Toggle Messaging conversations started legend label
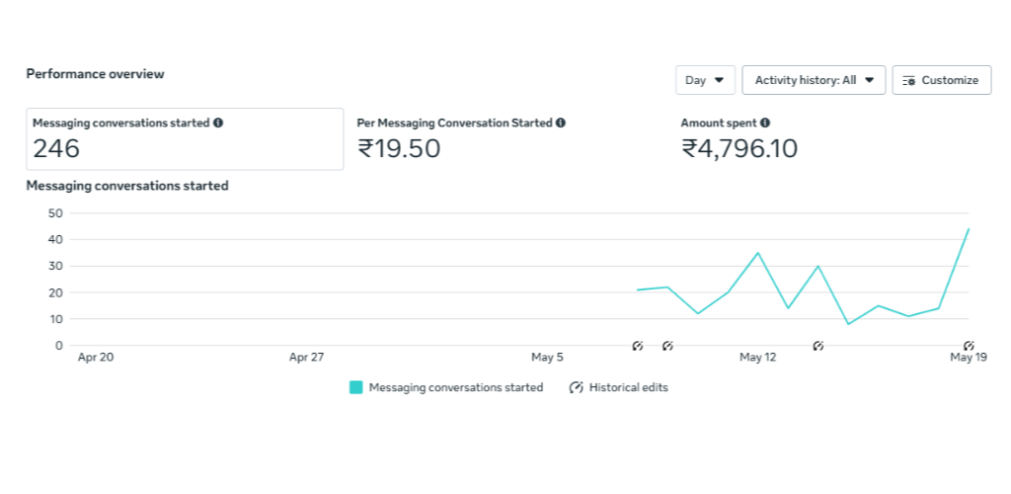 click(x=456, y=387)
